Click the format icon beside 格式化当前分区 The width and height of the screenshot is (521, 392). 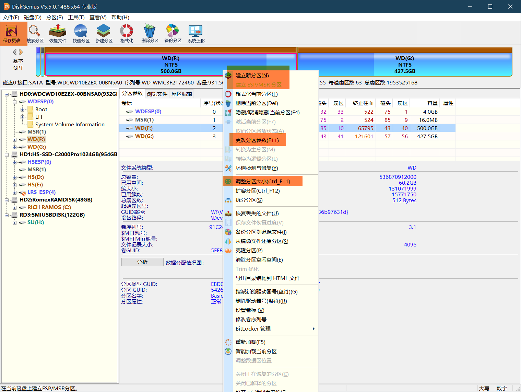[x=228, y=94]
